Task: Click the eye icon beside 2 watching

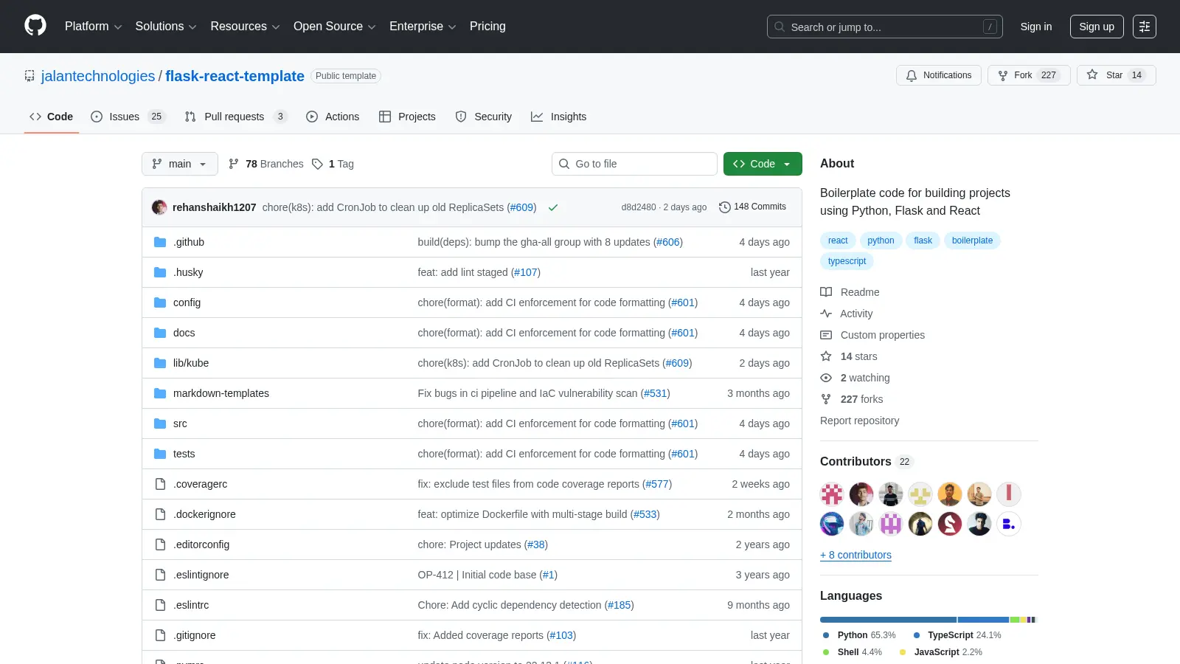Action: [826, 378]
